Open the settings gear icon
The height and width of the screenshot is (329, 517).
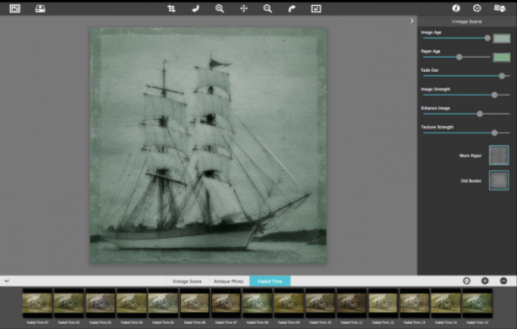point(476,8)
